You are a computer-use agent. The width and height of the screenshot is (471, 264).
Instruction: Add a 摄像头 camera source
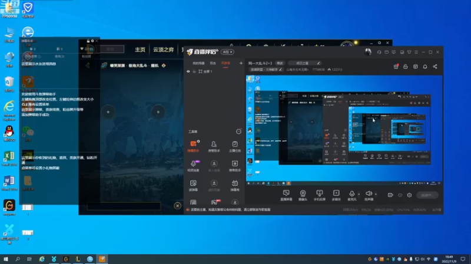tap(303, 195)
